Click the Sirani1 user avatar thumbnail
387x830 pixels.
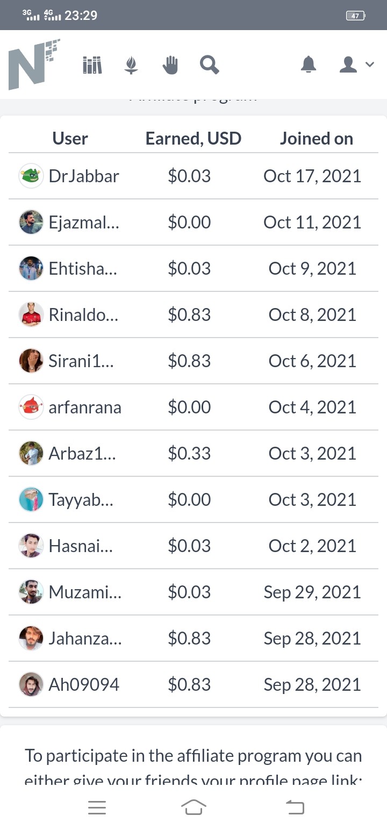pos(31,361)
